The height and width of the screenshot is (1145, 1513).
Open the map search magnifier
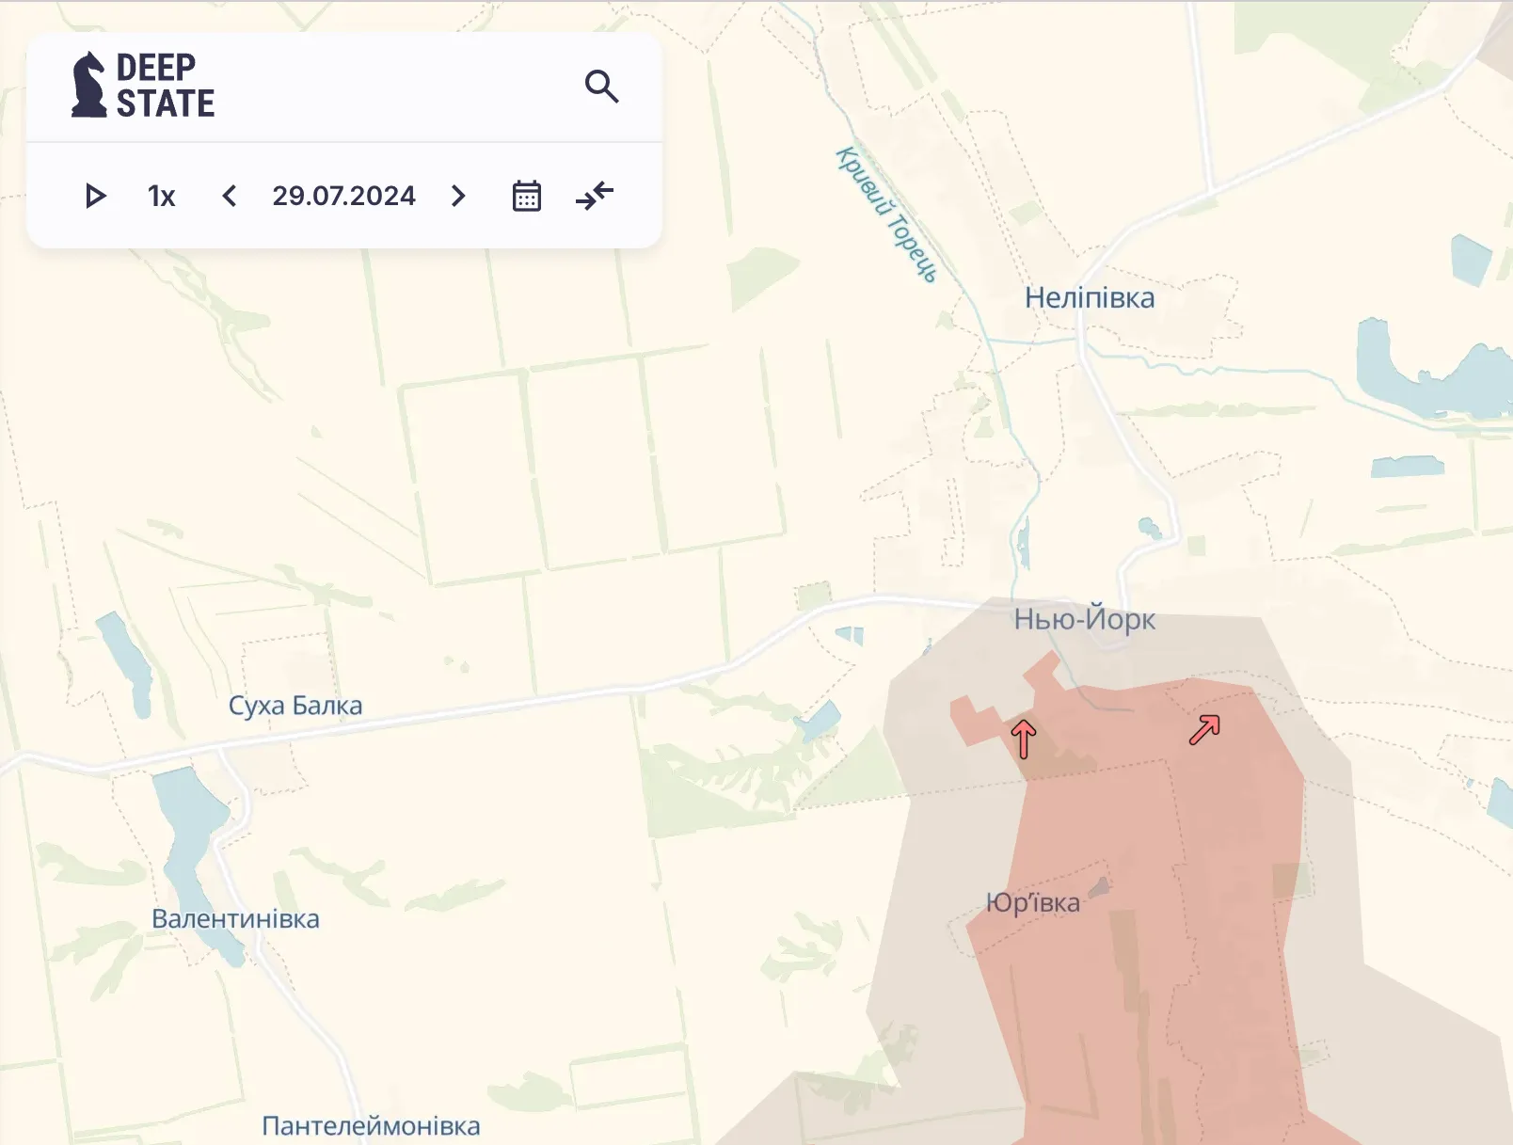click(601, 87)
